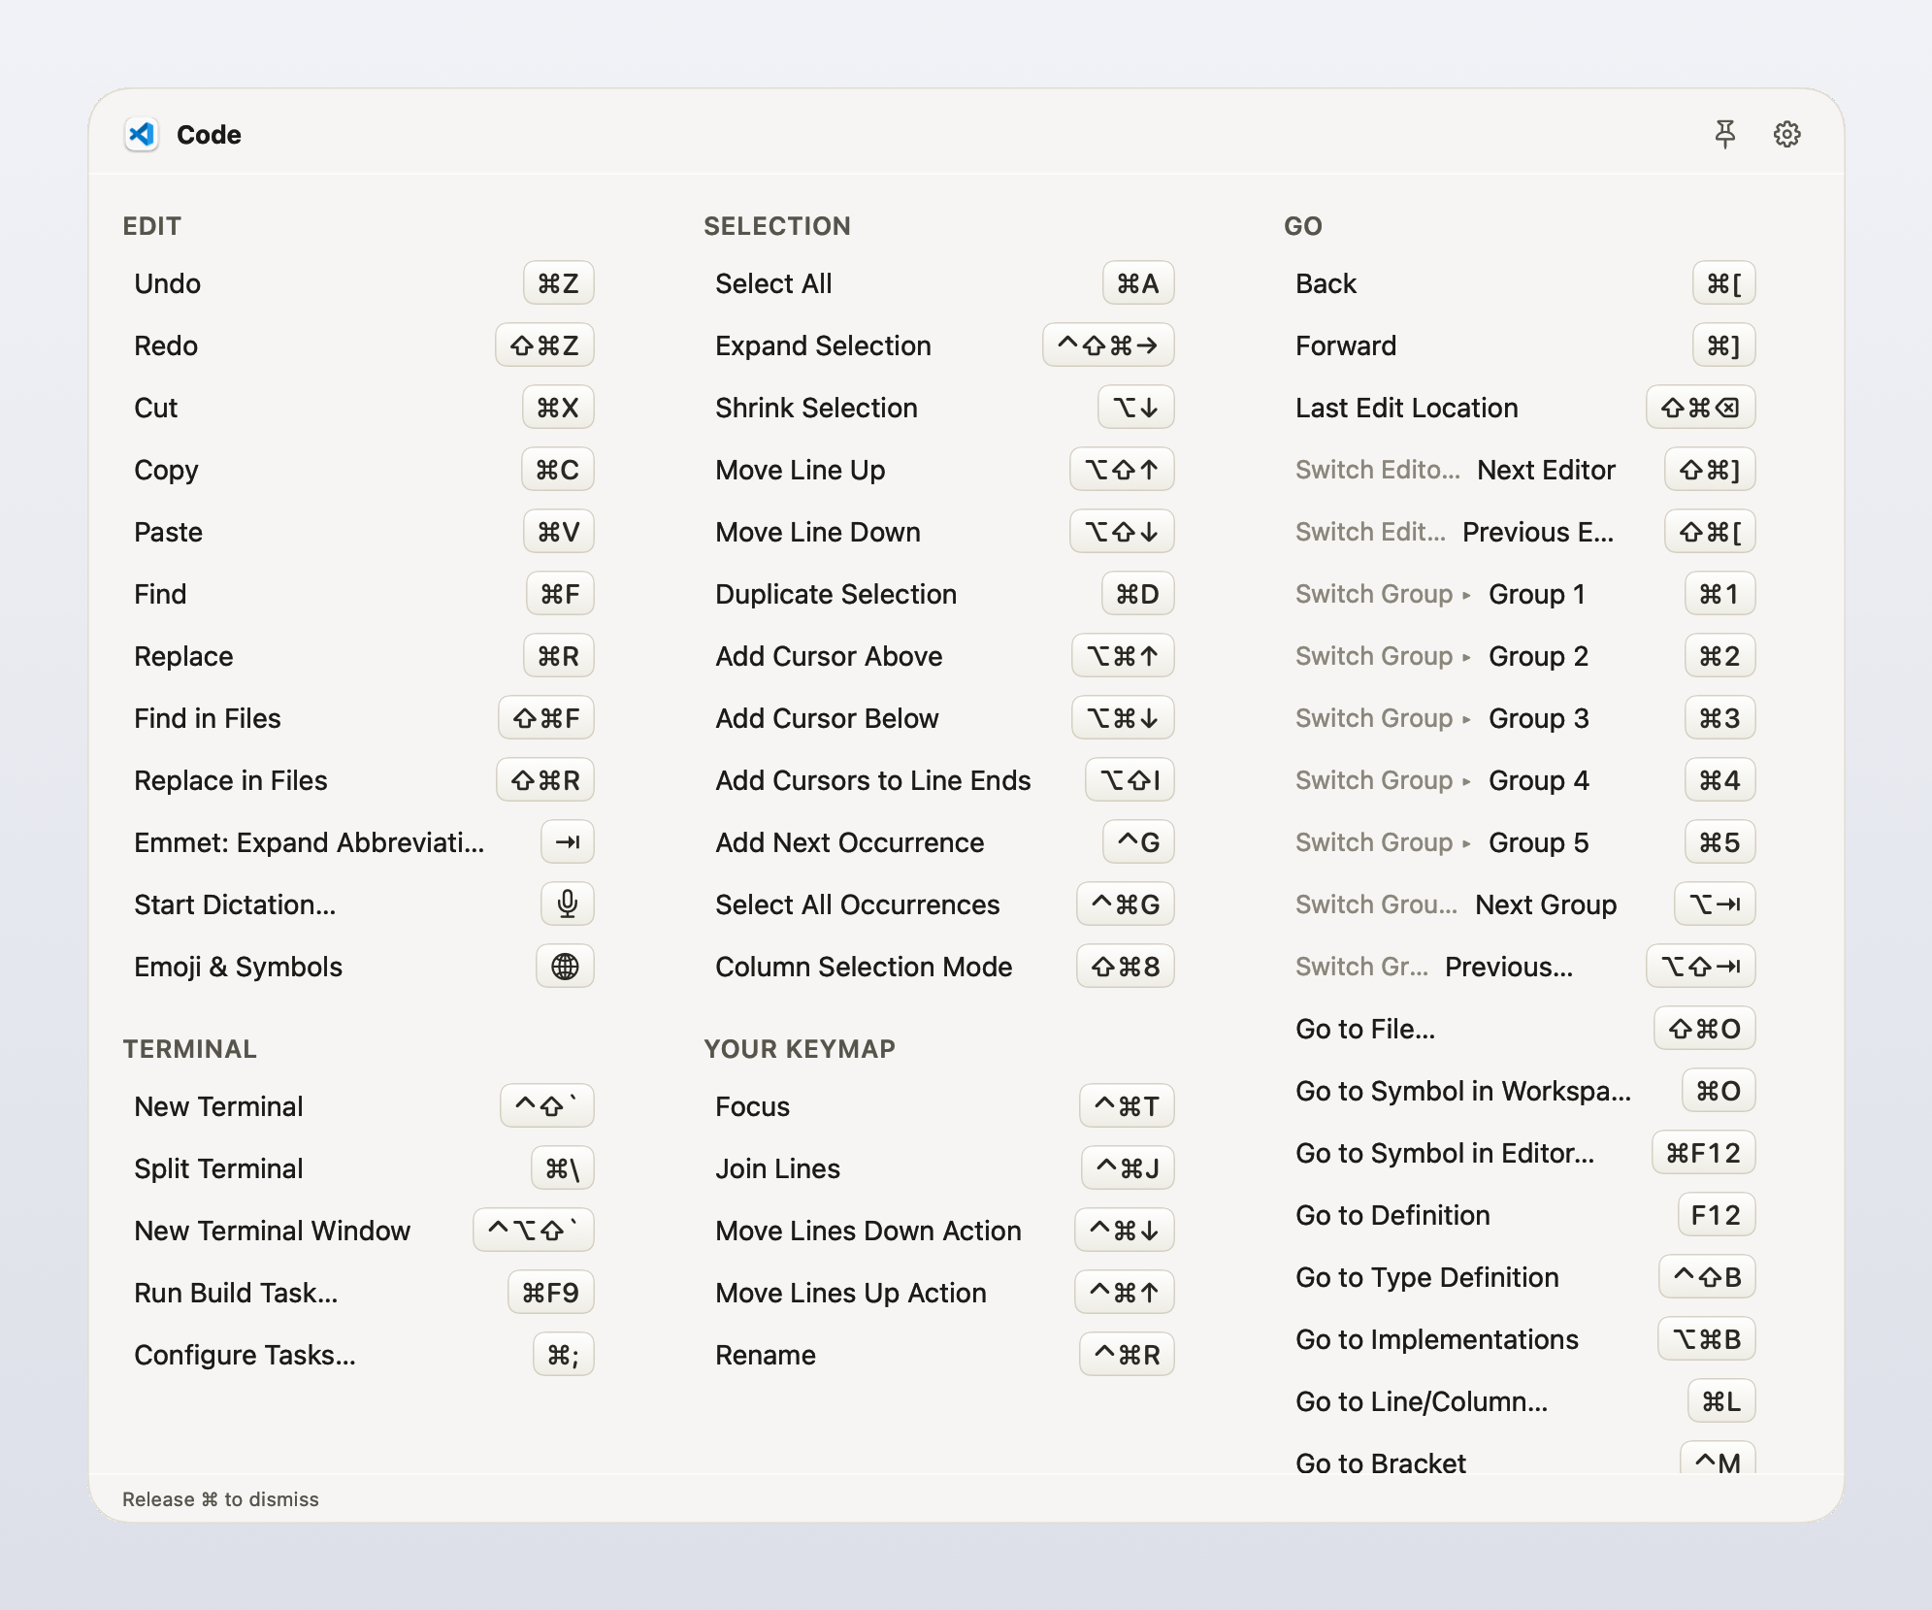Choose Switch Group Group 5 entry

1521,842
